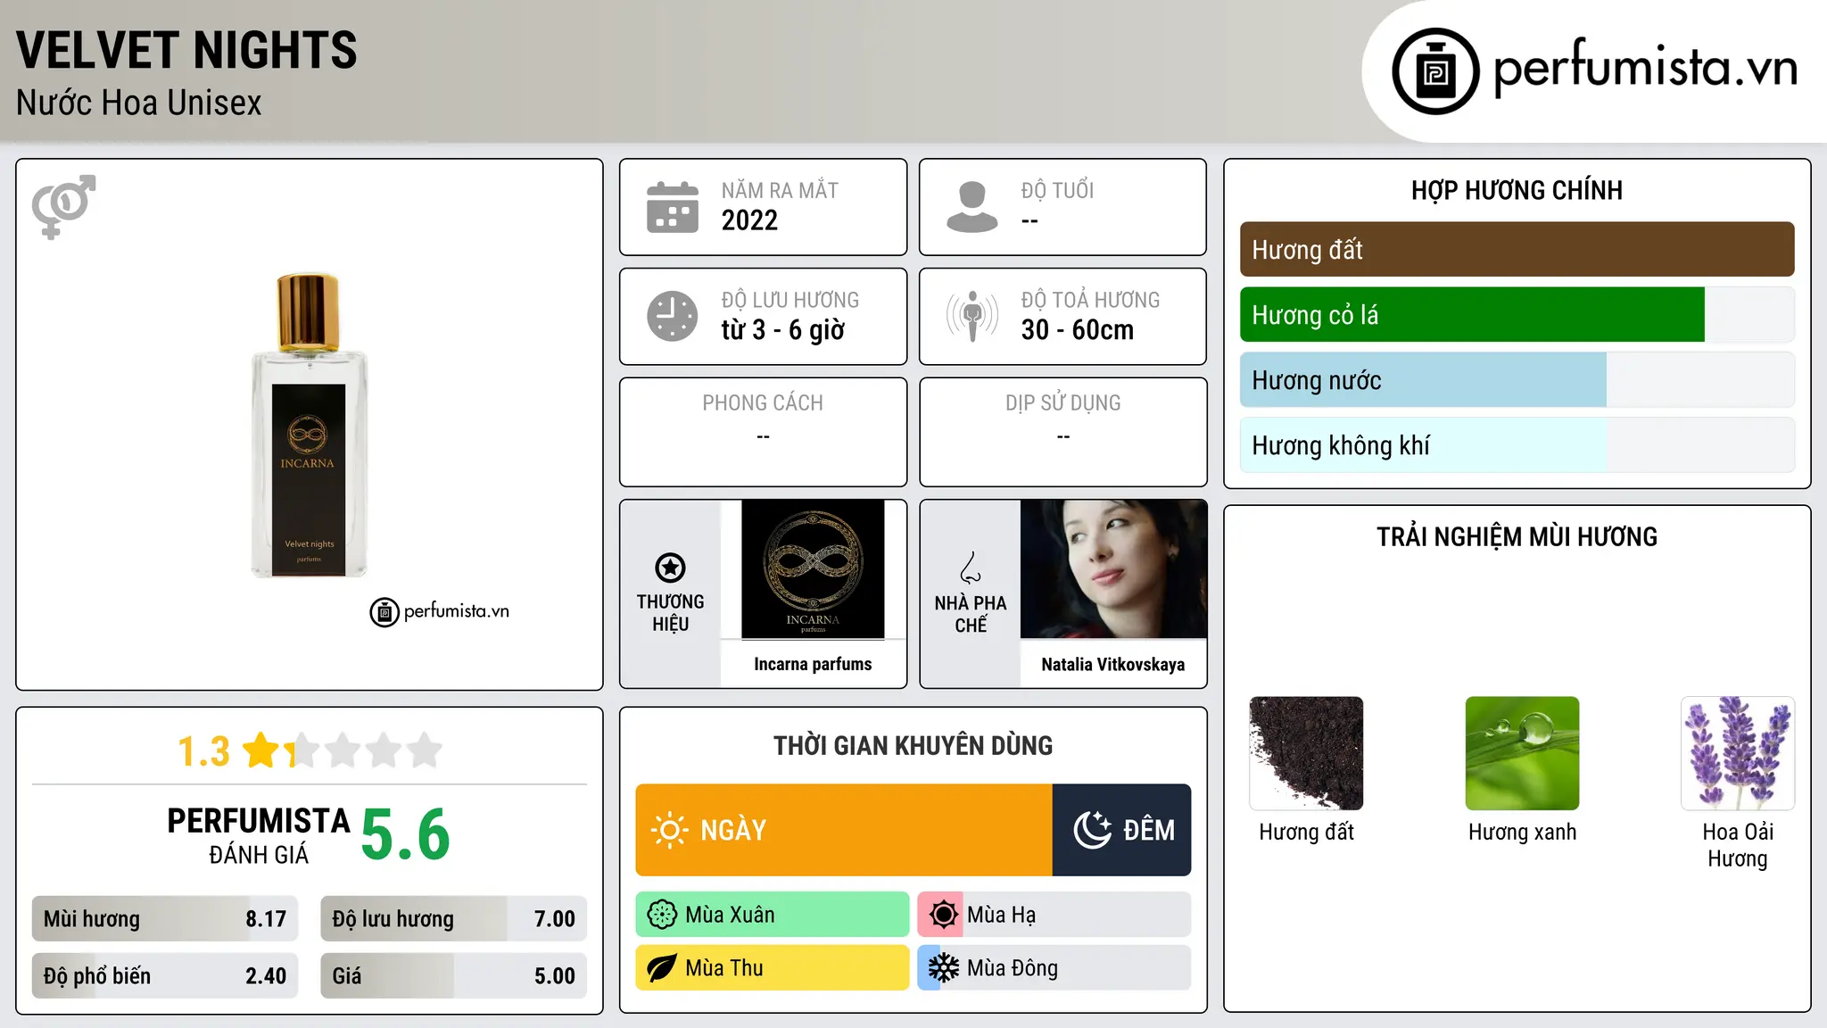Select the Mùa Hạ season bar

tap(1054, 915)
